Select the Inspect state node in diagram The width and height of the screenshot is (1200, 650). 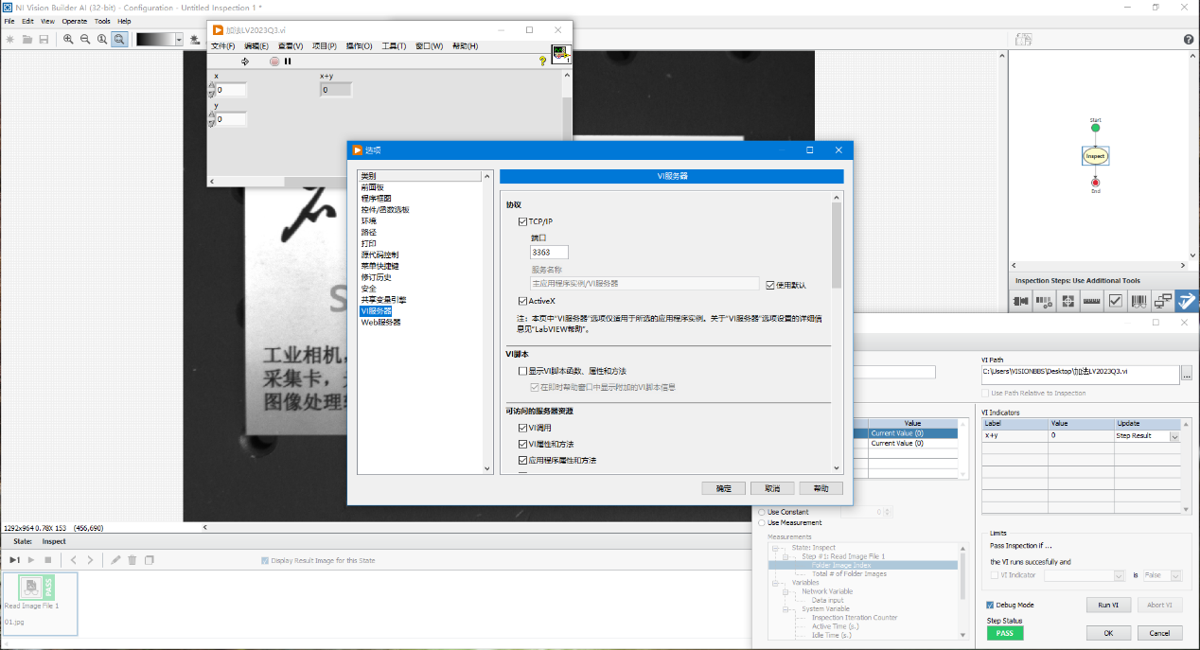[1095, 155]
